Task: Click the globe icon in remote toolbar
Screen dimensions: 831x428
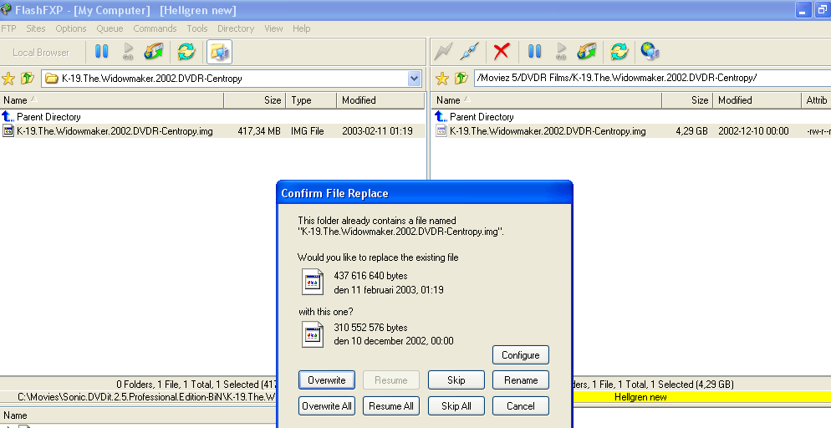Action: (x=650, y=52)
